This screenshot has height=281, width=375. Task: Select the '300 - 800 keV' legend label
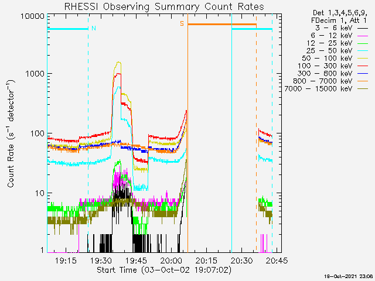click(x=325, y=74)
